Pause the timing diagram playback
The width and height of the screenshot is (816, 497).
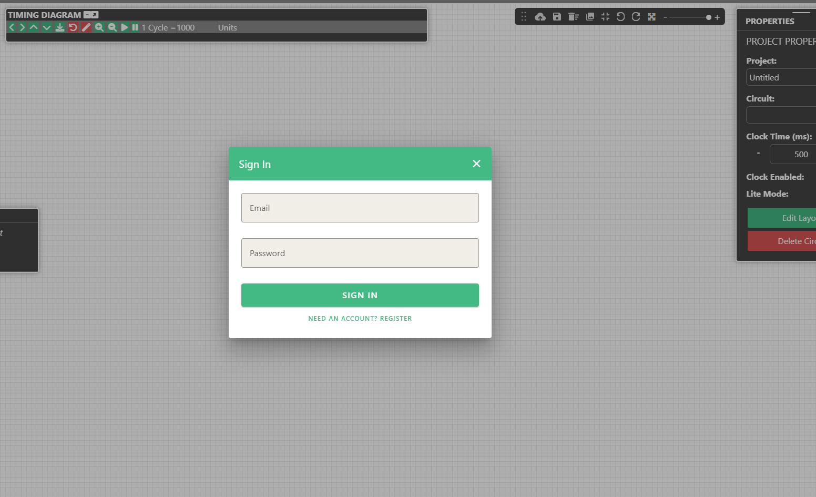(135, 27)
